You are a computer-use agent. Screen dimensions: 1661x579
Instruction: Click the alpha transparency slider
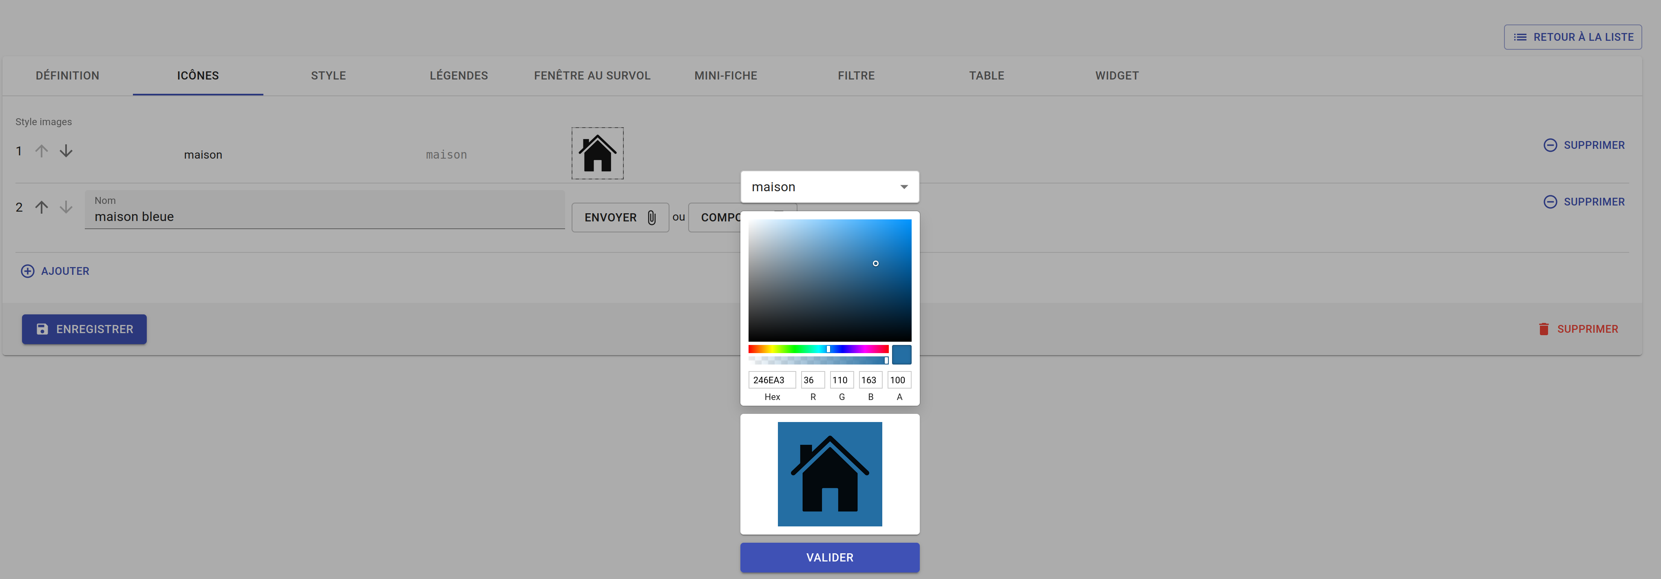(x=818, y=360)
